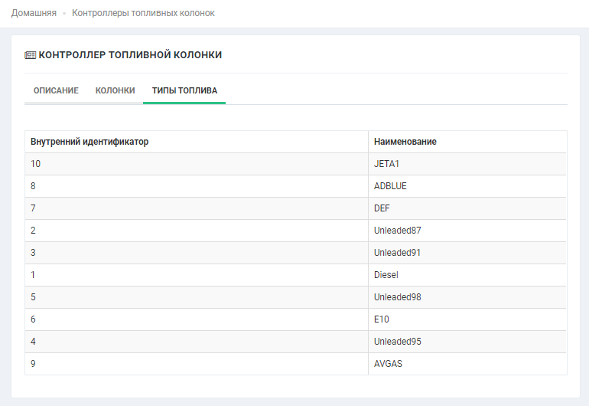Switch to the Колонки tab
The width and height of the screenshot is (589, 406).
(115, 90)
